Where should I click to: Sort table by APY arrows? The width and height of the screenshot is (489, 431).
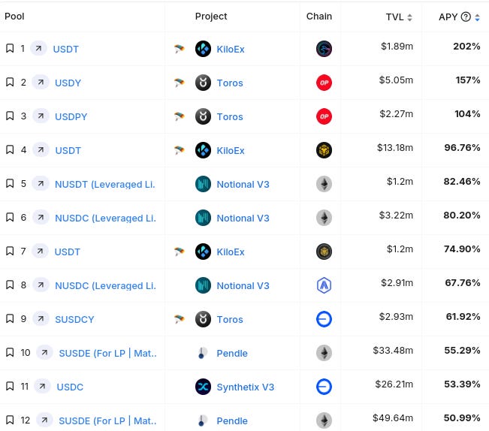477,17
